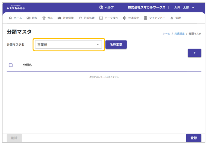
Task: Click the 更新処理 refresh icon
Action: point(80,18)
